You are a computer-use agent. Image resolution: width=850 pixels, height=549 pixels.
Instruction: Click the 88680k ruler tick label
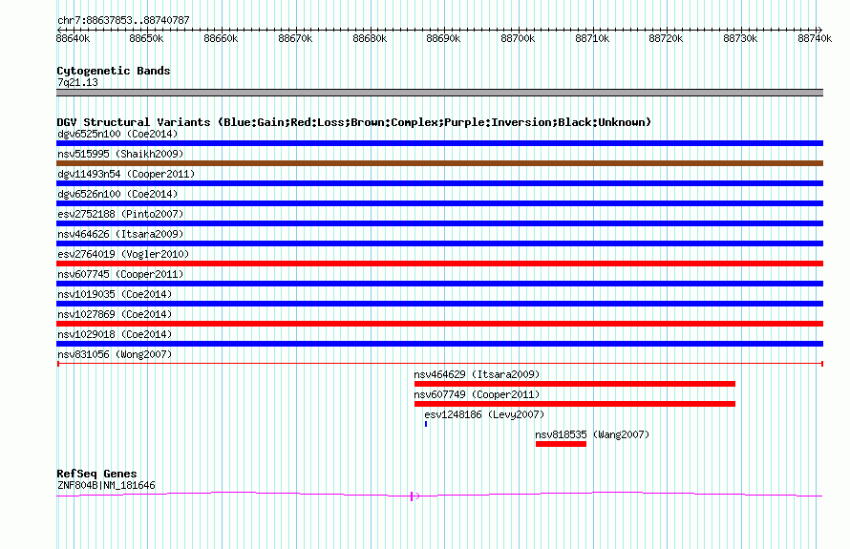pos(370,38)
